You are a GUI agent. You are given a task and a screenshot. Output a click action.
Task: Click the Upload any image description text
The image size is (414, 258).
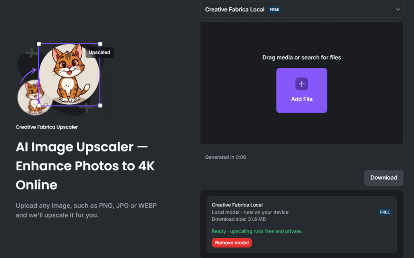coord(86,210)
